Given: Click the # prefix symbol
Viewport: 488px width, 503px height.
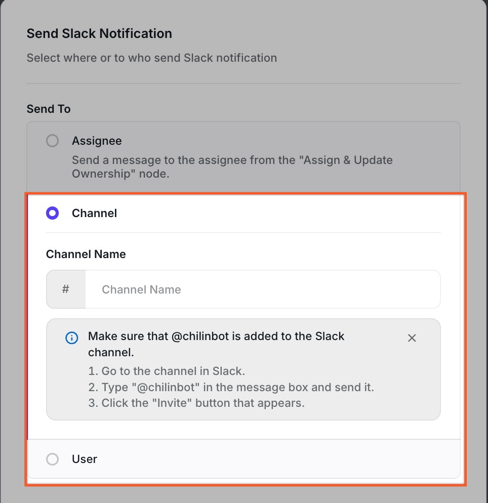Looking at the screenshot, I should click(66, 289).
